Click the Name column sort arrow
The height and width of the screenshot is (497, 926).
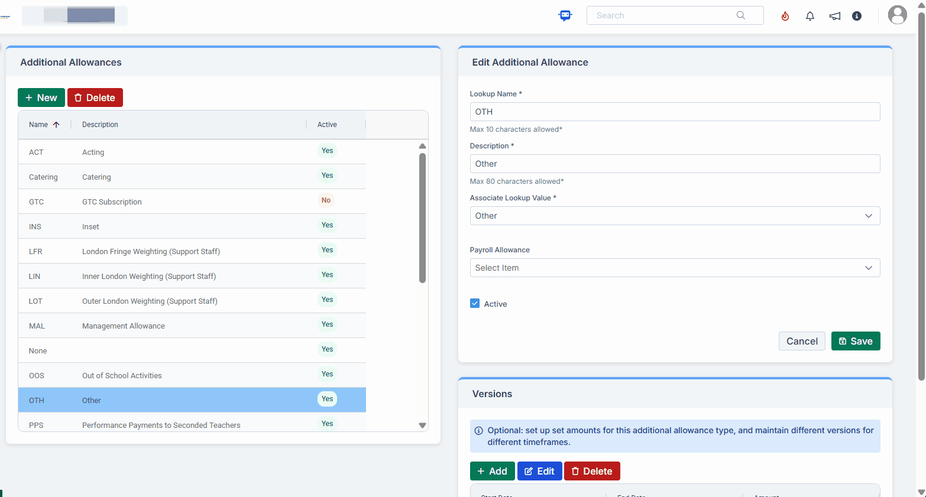pyautogui.click(x=56, y=125)
